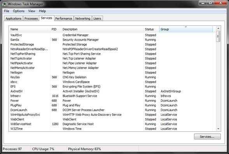Switch to the Performance tab
This screenshot has width=229, height=154.
64,18
